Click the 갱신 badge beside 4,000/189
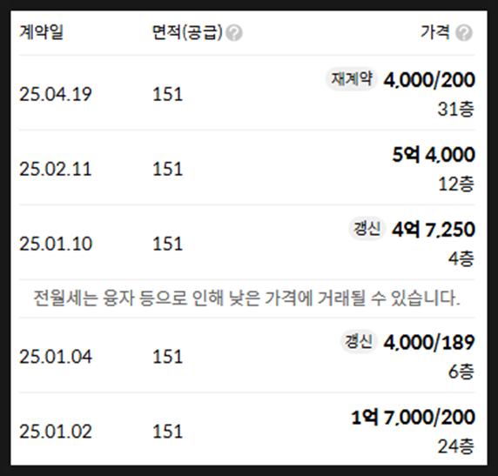Image resolution: width=498 pixels, height=476 pixels. click(x=359, y=341)
